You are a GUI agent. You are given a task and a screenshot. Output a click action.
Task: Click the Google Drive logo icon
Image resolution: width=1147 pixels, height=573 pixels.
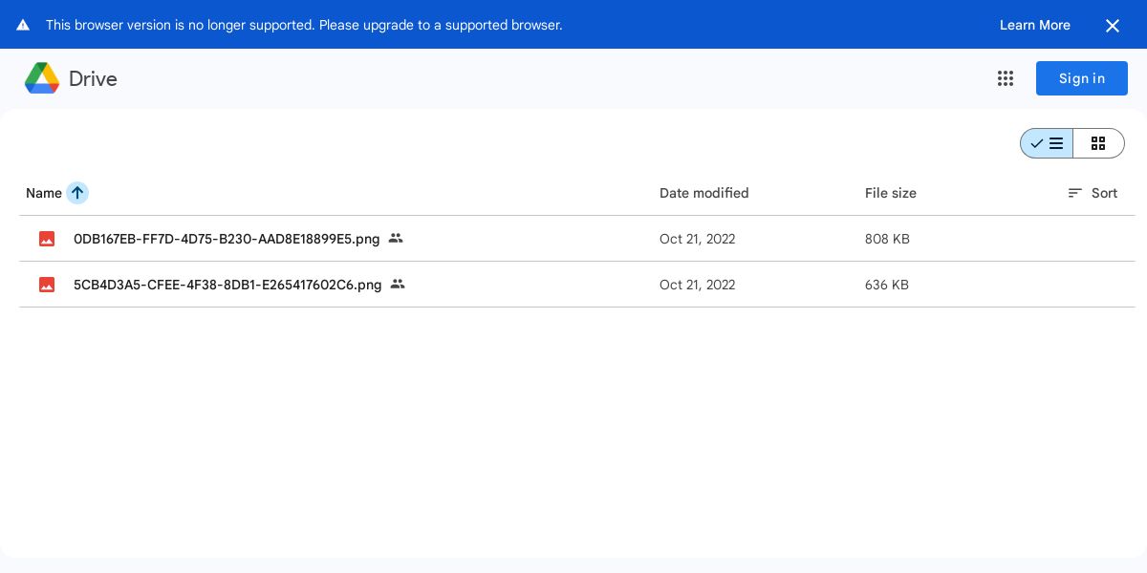(42, 78)
